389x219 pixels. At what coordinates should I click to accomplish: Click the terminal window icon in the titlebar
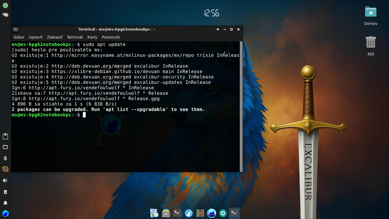(15, 30)
